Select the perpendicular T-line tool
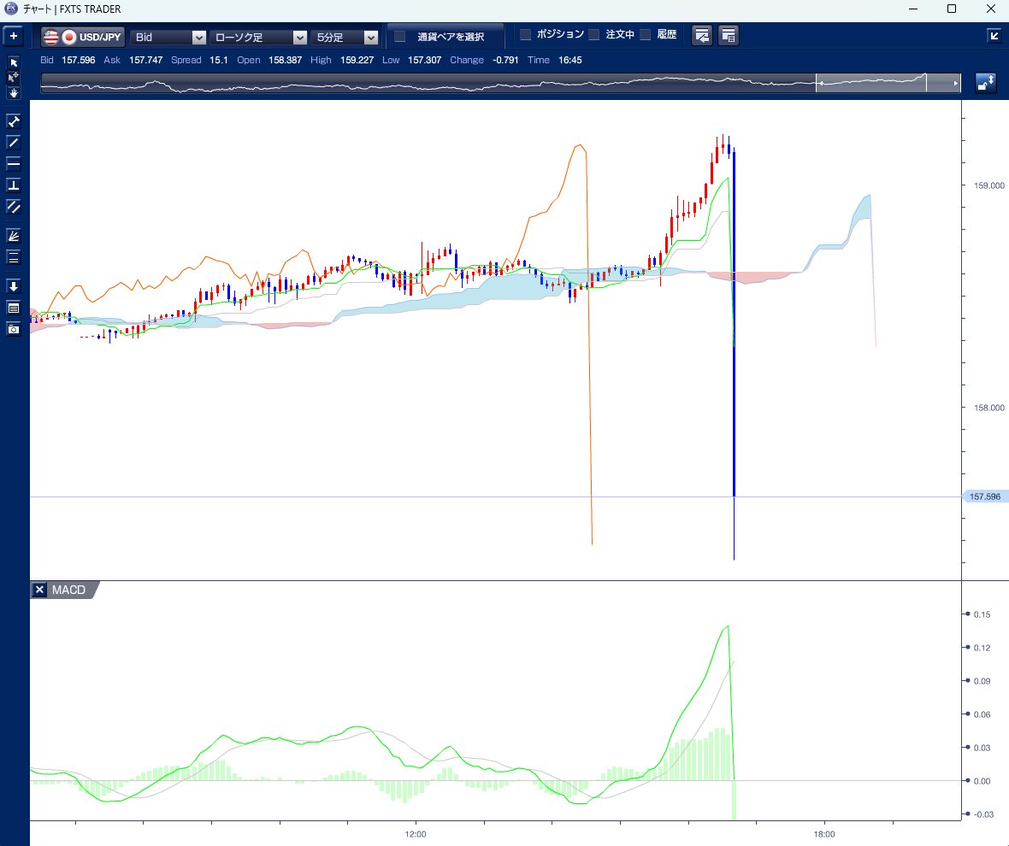 (x=14, y=185)
